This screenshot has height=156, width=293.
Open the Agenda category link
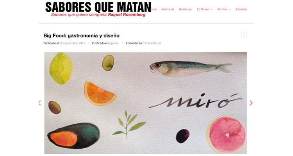[114, 43]
